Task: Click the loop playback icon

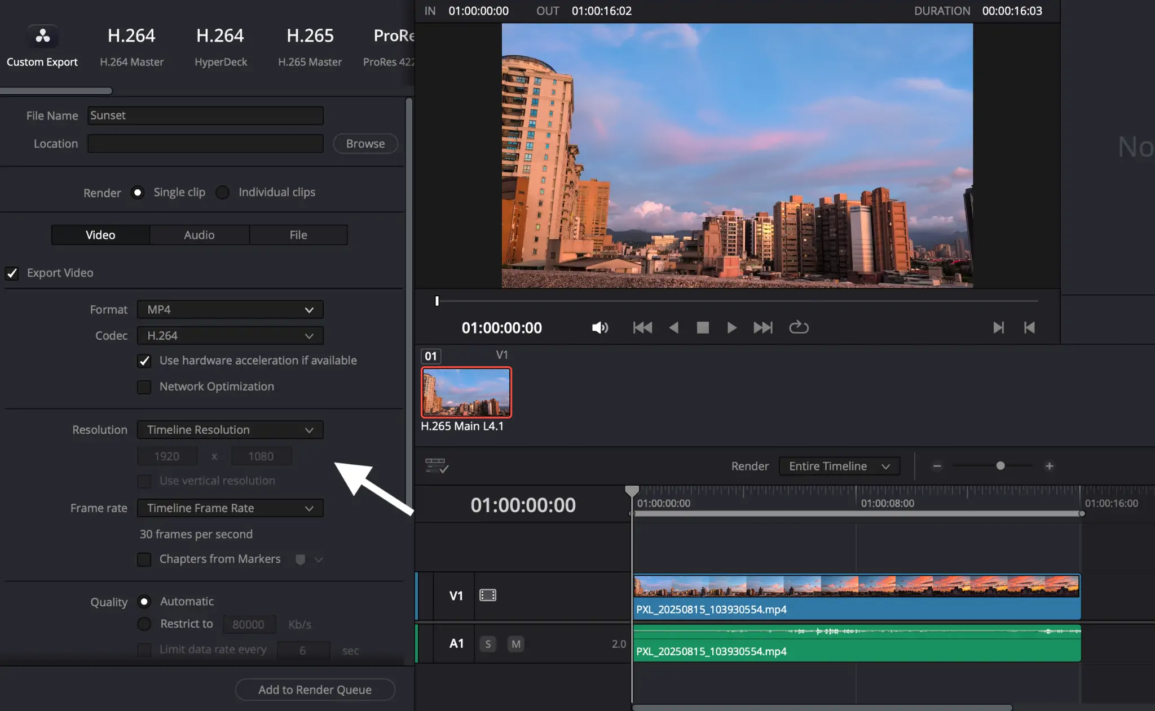Action: (x=799, y=327)
